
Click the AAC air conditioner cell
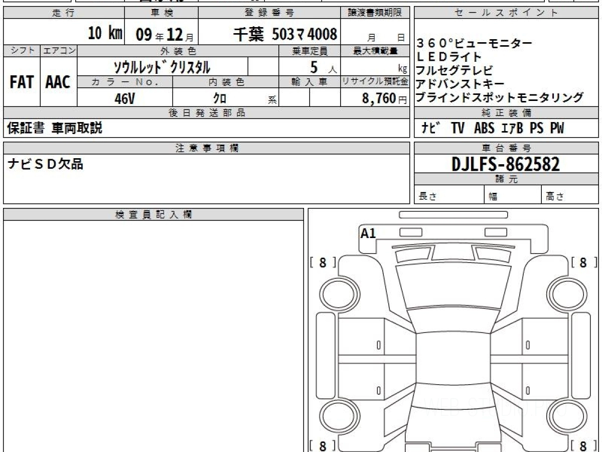pos(58,82)
